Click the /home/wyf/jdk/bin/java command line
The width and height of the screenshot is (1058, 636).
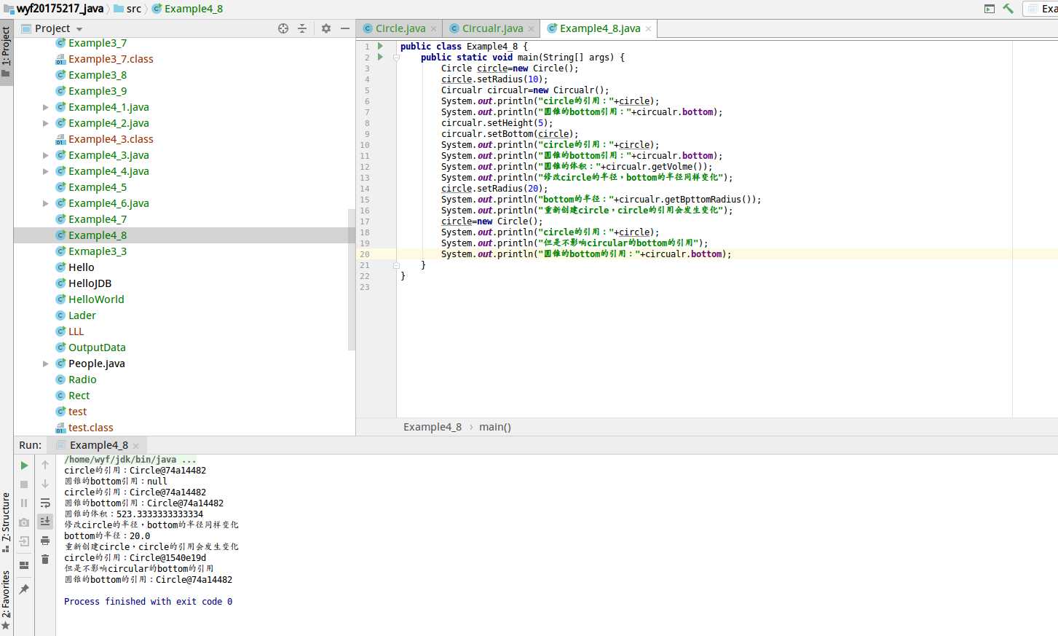pos(130,460)
